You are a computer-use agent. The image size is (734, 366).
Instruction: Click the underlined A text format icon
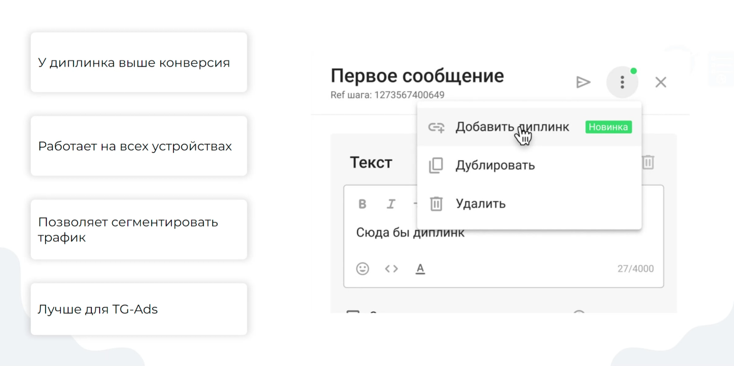[420, 269]
